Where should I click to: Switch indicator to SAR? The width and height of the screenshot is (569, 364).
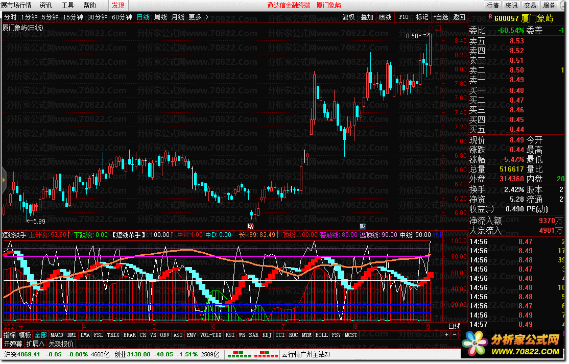pos(254,335)
